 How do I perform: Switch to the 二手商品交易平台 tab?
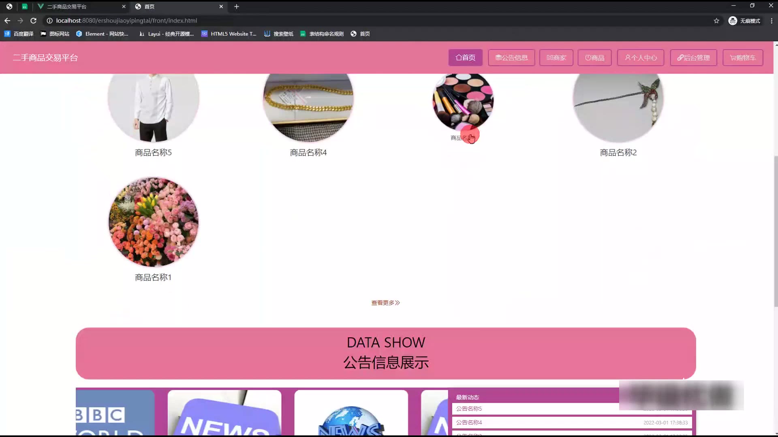point(81,6)
